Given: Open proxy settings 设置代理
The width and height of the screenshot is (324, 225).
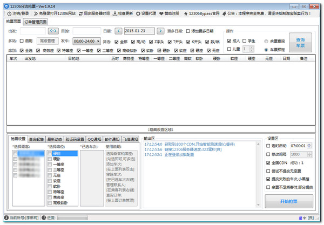Looking at the screenshot, I should click(x=146, y=13).
